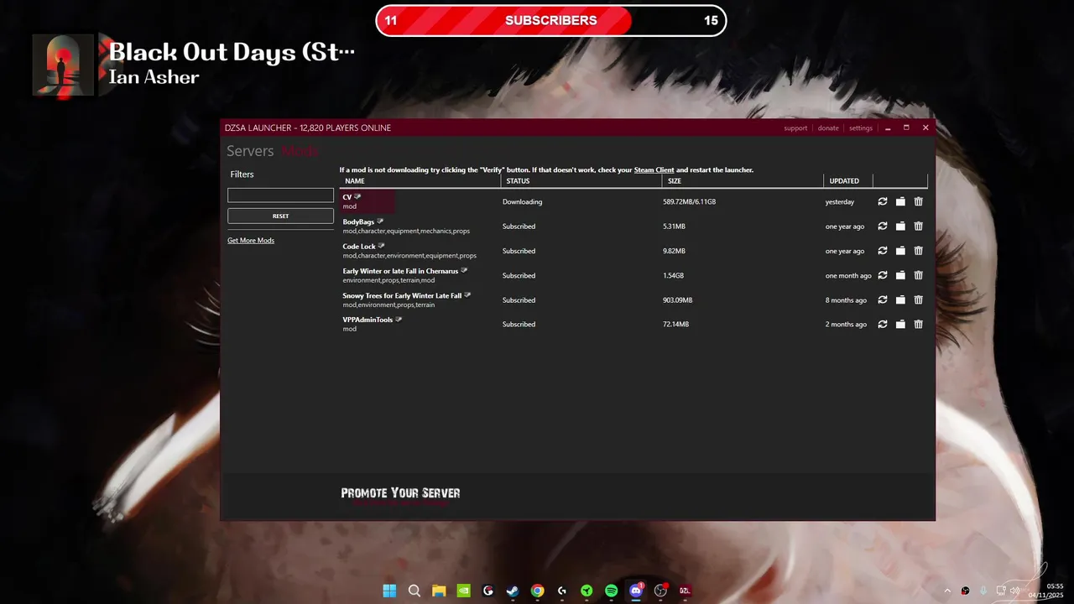This screenshot has width=1074, height=604.
Task: Open the Get More Mods link
Action: pos(251,241)
